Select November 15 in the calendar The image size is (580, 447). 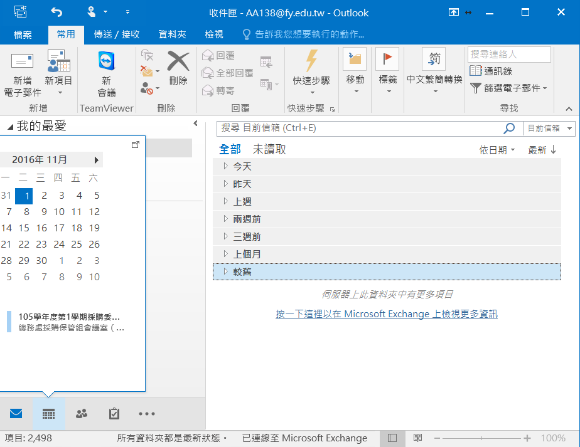point(24,228)
